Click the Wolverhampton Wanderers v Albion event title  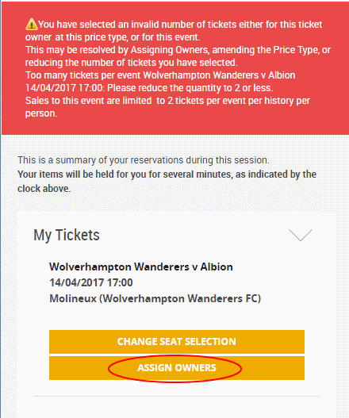(x=141, y=267)
